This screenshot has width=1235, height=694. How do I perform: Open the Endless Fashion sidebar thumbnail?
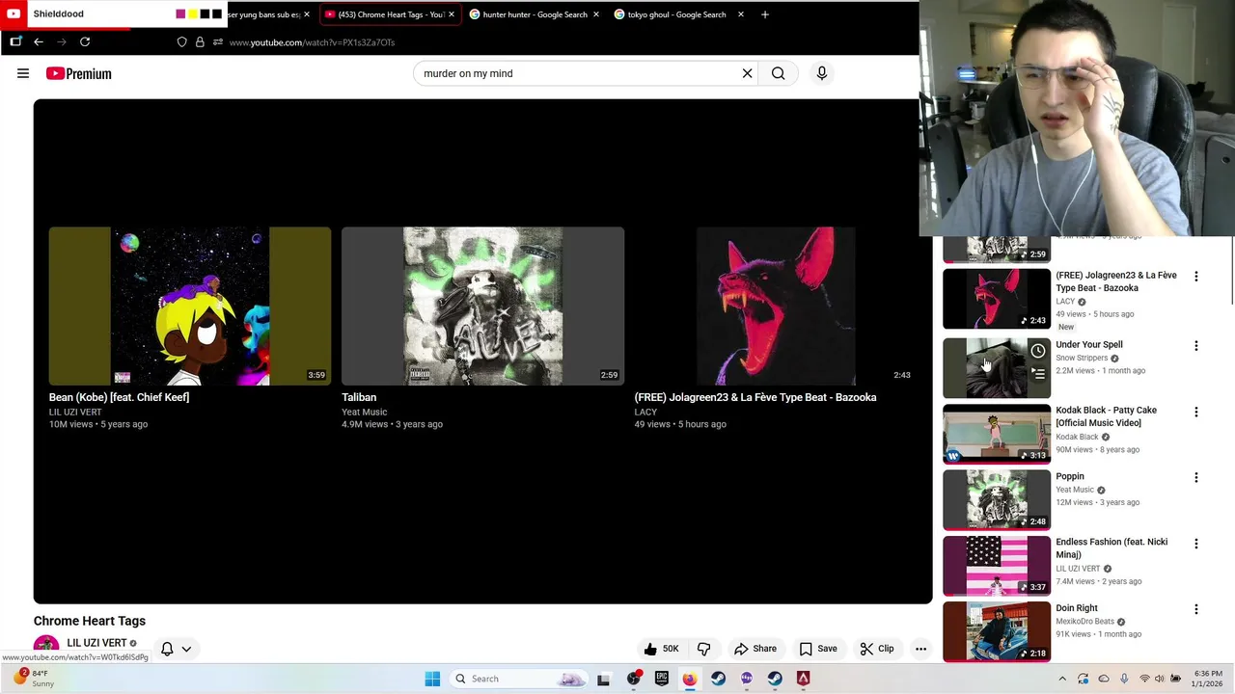(x=996, y=566)
